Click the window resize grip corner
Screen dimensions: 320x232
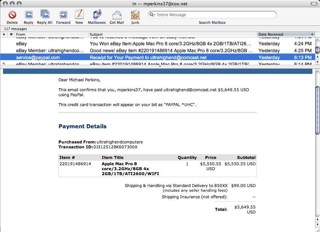pos(318,230)
